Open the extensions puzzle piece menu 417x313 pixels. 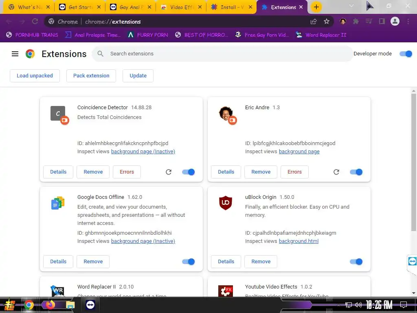pyautogui.click(x=356, y=21)
